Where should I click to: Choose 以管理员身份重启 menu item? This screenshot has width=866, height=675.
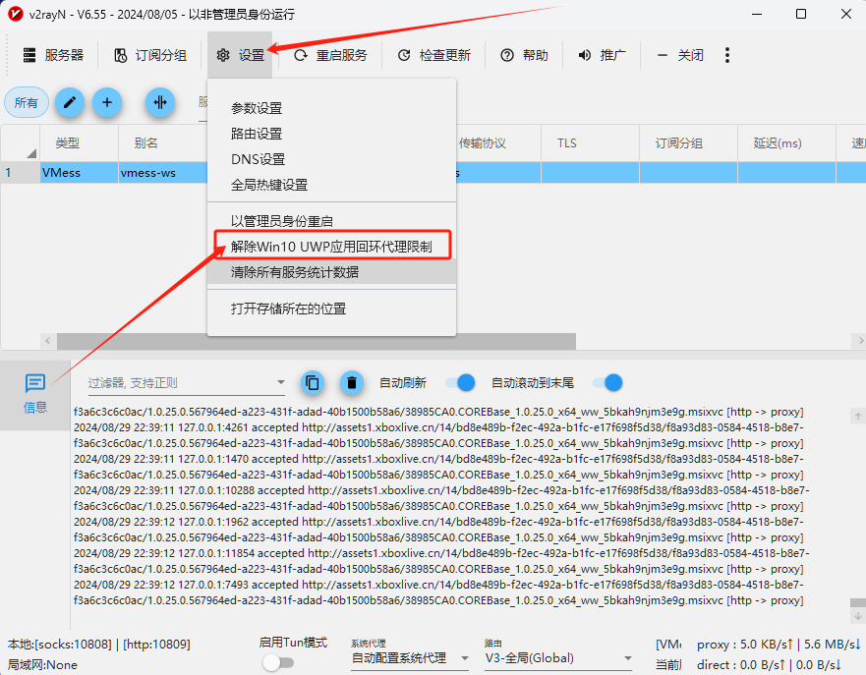331,221
